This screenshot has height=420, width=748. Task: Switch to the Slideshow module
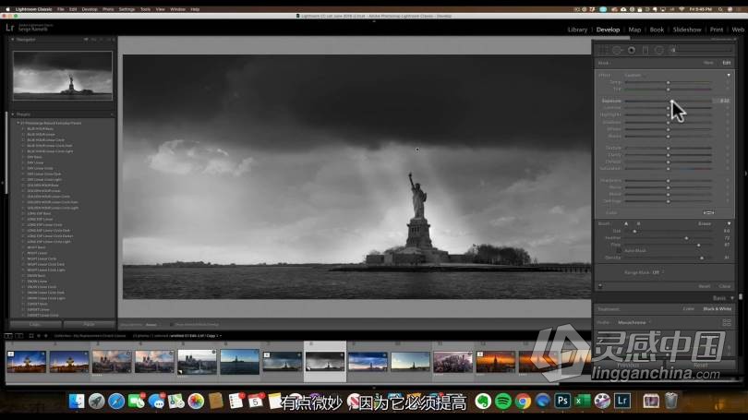coord(687,30)
